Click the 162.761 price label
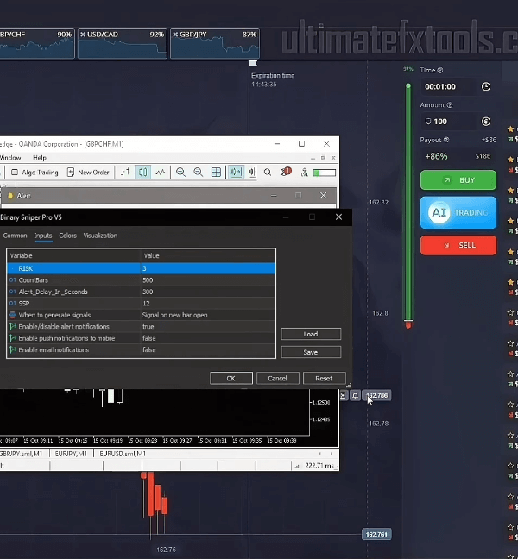 (376, 534)
